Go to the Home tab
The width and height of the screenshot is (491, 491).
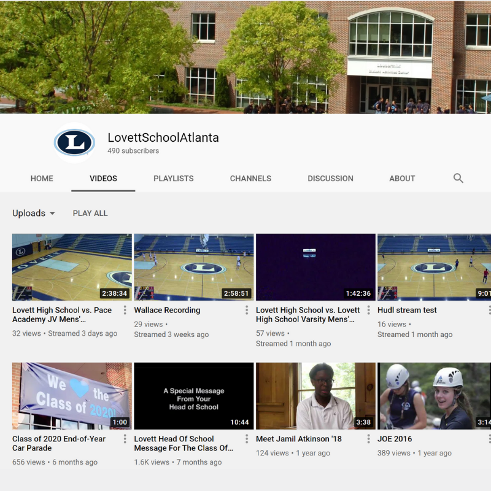click(x=42, y=179)
